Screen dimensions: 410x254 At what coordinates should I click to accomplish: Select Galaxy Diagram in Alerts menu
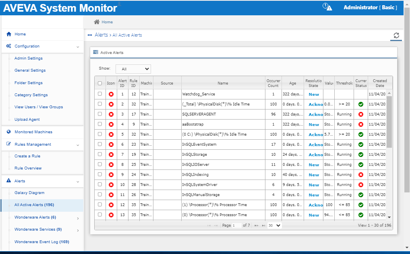point(29,192)
